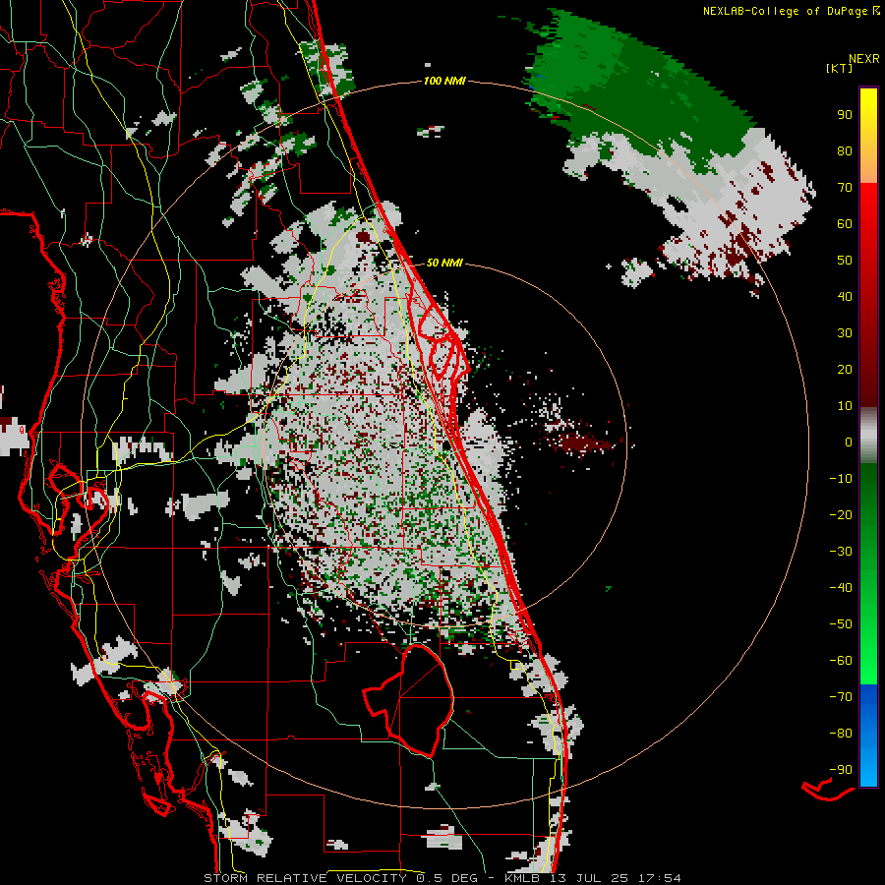Click the 20 value on velocity scale
Screen dimensions: 885x885
pyautogui.click(x=845, y=370)
